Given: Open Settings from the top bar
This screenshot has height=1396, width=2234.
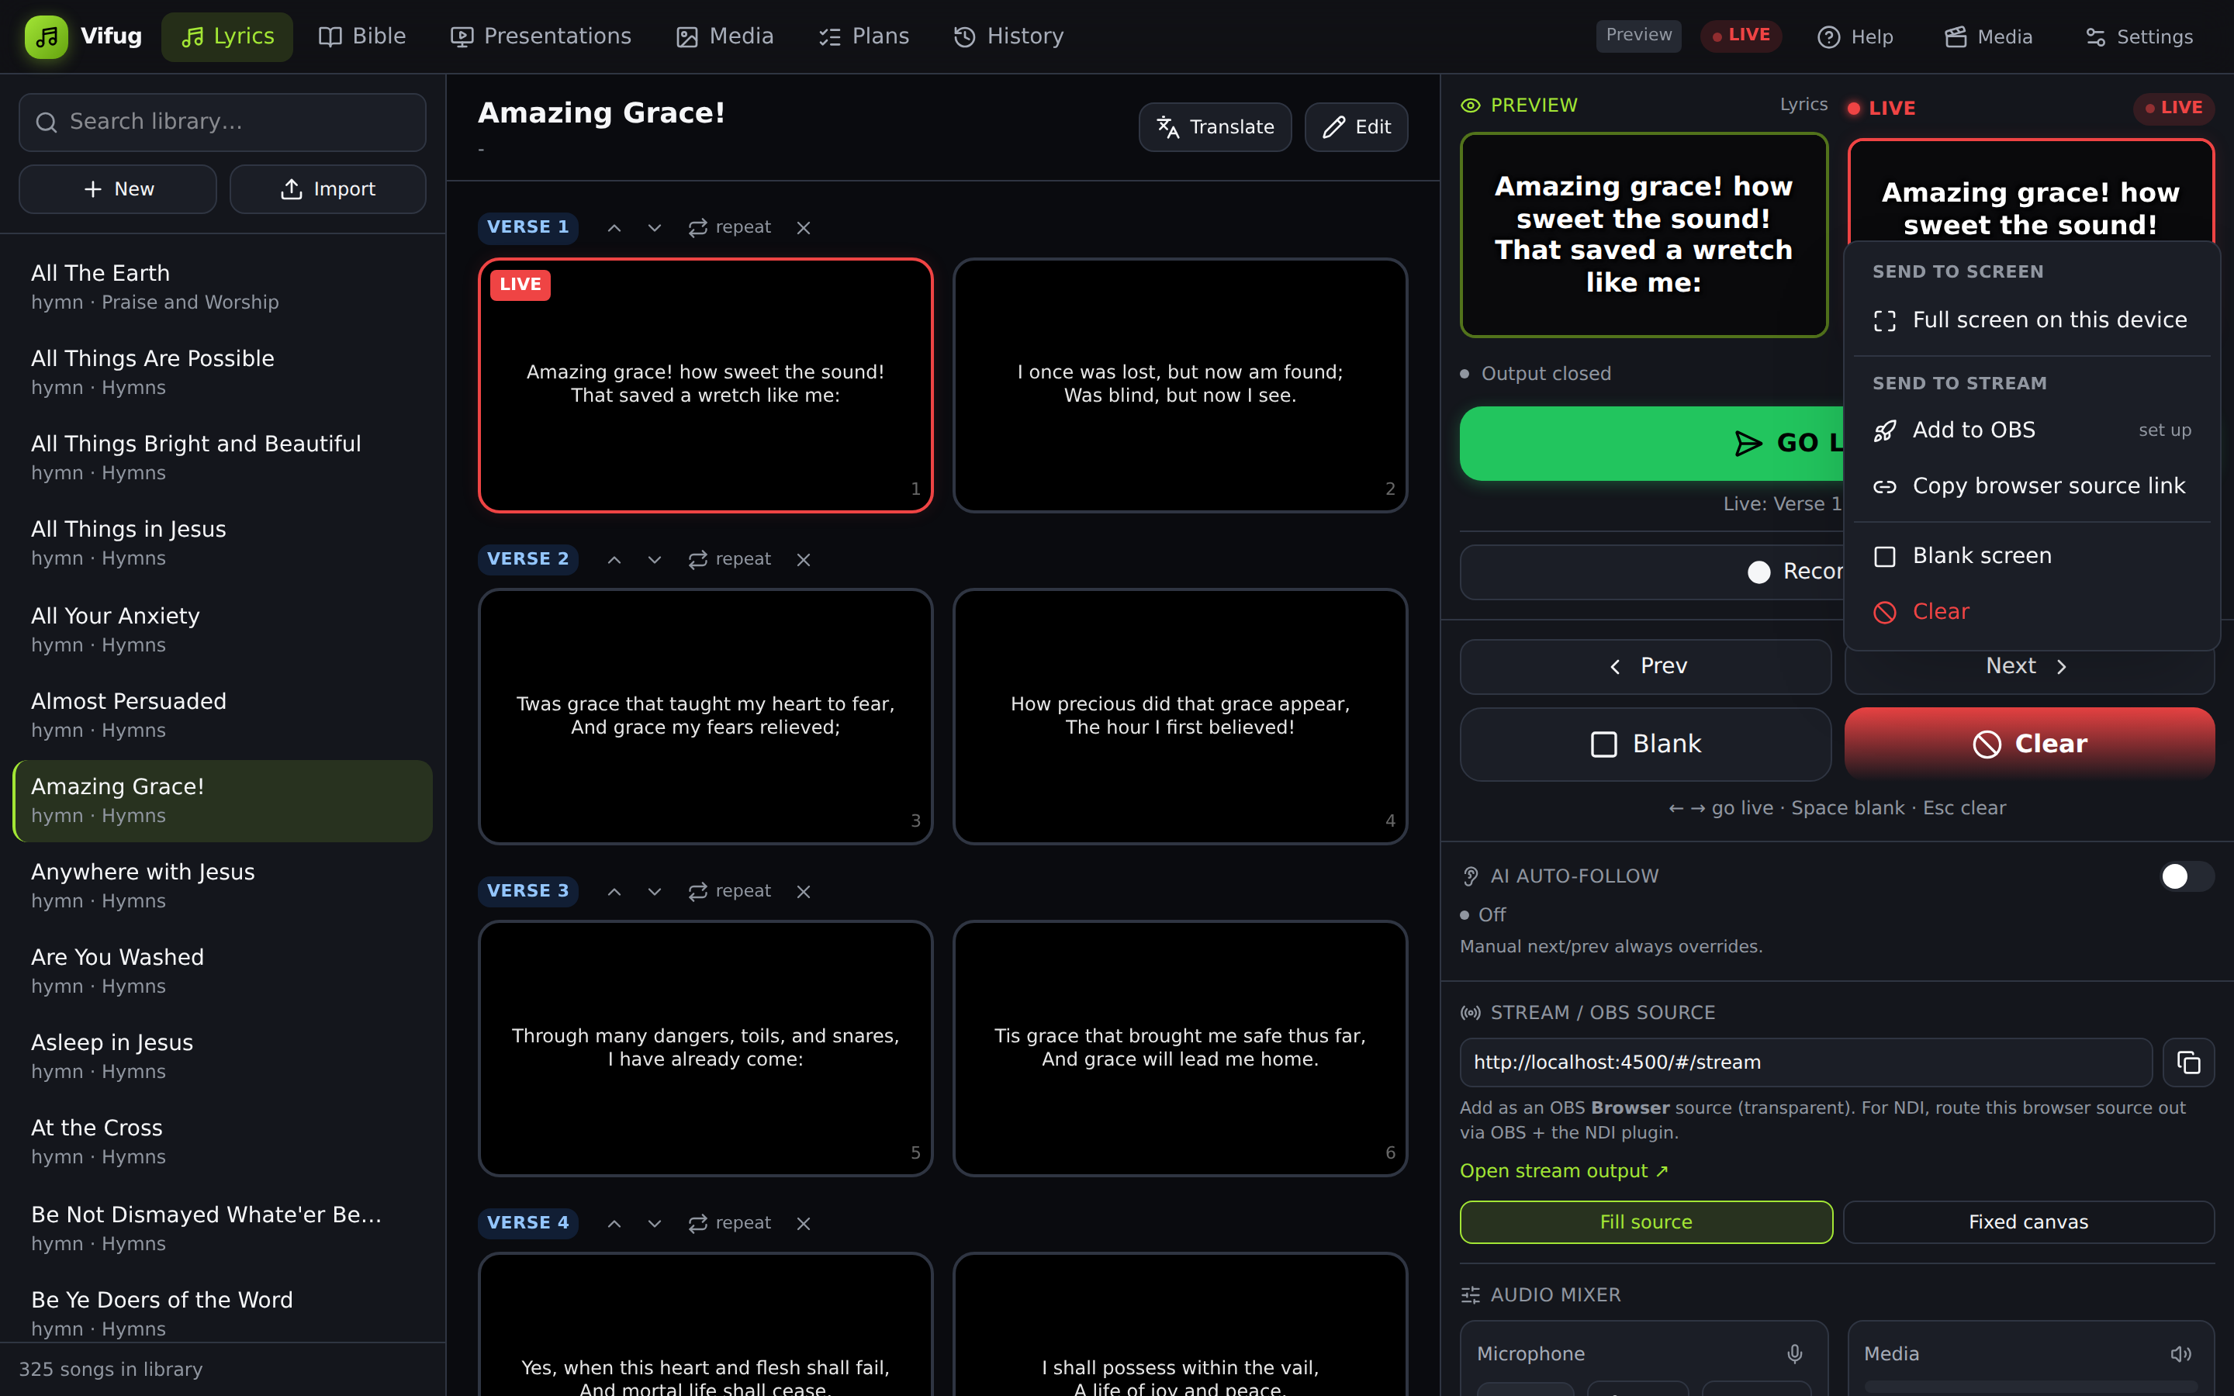Looking at the screenshot, I should coord(2139,37).
